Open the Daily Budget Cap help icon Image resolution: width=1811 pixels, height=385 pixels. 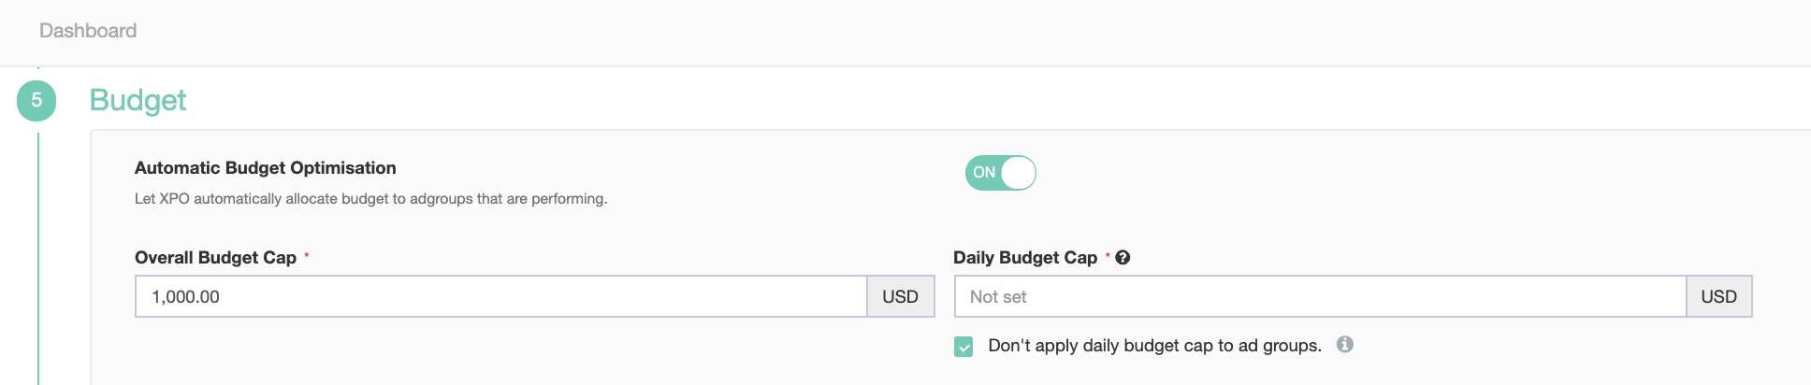click(1123, 258)
